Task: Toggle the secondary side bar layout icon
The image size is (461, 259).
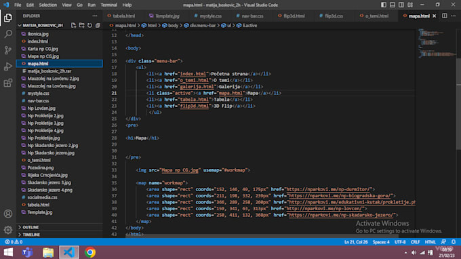Action: (401, 5)
